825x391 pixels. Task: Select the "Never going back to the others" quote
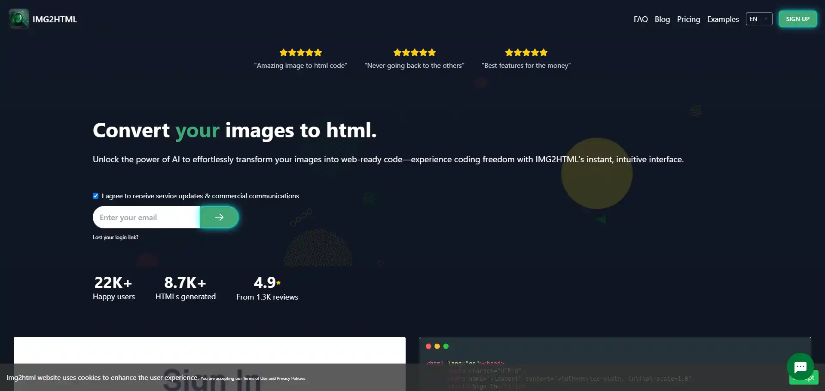tap(414, 66)
